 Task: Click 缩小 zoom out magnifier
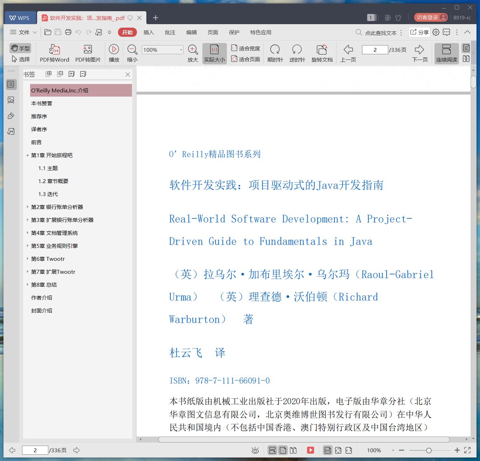coord(132,53)
